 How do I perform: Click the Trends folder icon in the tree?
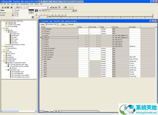coord(4,50)
